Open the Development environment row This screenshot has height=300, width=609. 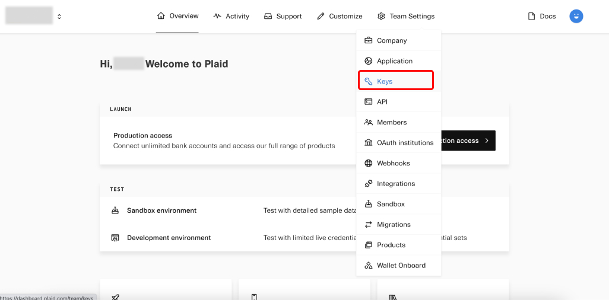[x=169, y=238]
